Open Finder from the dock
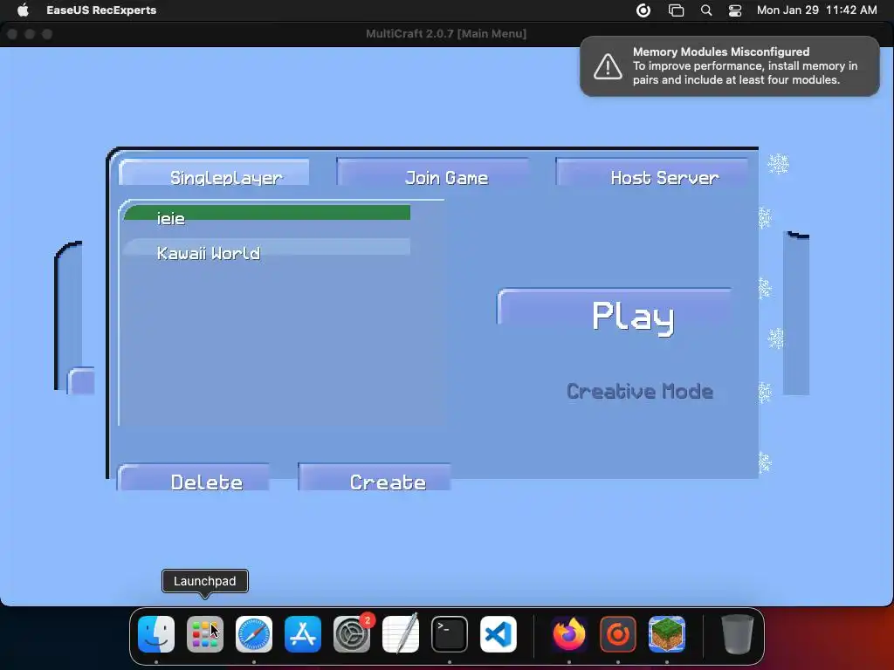The image size is (894, 670). click(x=156, y=634)
